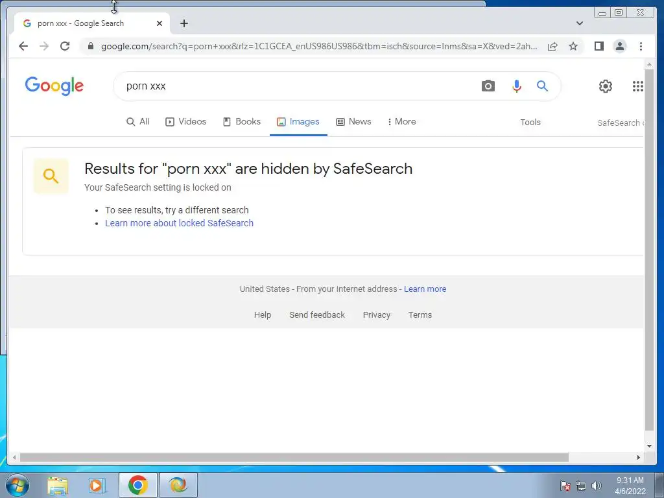664x498 pixels.
Task: Click the location 'Learn more' link
Action: tap(425, 289)
